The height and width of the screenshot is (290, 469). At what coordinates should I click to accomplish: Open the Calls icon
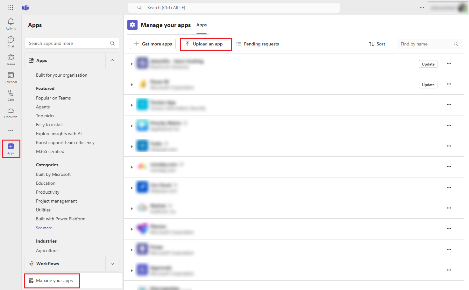[11, 94]
